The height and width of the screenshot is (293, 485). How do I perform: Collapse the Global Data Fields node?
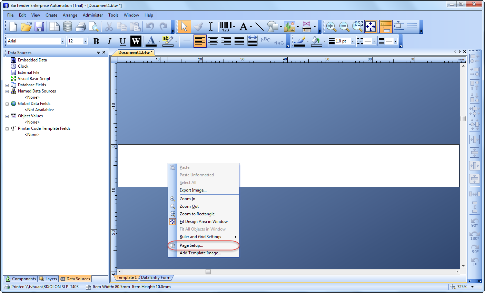pyautogui.click(x=7, y=104)
